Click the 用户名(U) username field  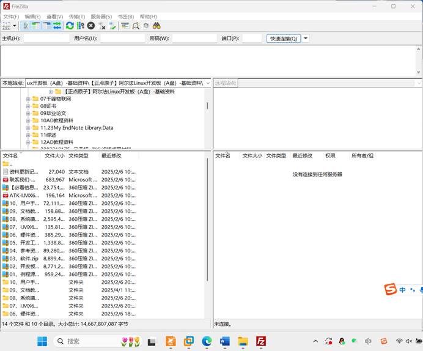(x=122, y=39)
